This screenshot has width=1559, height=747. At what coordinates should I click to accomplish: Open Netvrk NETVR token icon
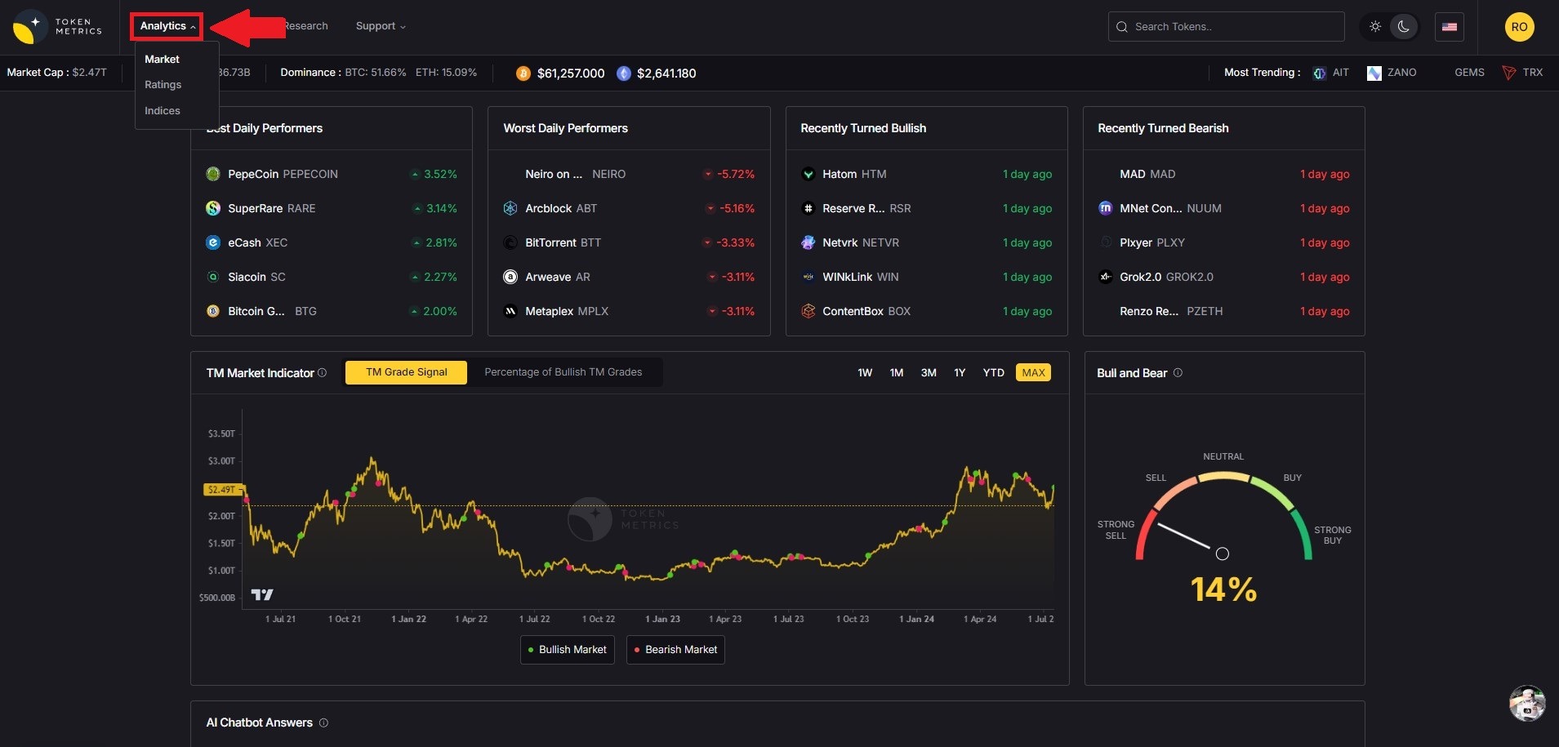(808, 242)
